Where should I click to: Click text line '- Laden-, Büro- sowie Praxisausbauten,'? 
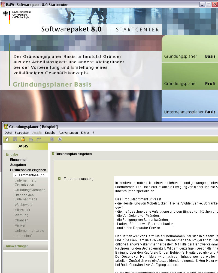pyautogui.click(x=145, y=224)
